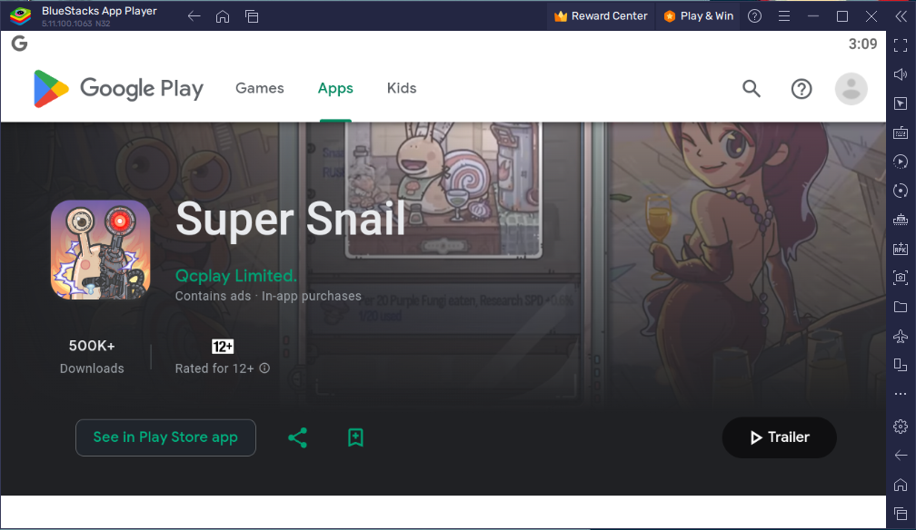Show content rating info icon
Screen dimensions: 916x530
tap(264, 368)
